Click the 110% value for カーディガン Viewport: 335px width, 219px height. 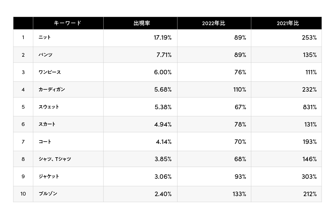pyautogui.click(x=240, y=90)
